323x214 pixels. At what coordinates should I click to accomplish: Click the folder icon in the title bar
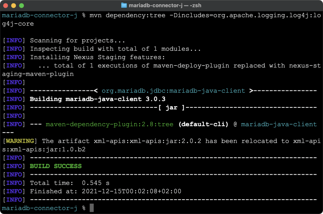click(x=124, y=6)
